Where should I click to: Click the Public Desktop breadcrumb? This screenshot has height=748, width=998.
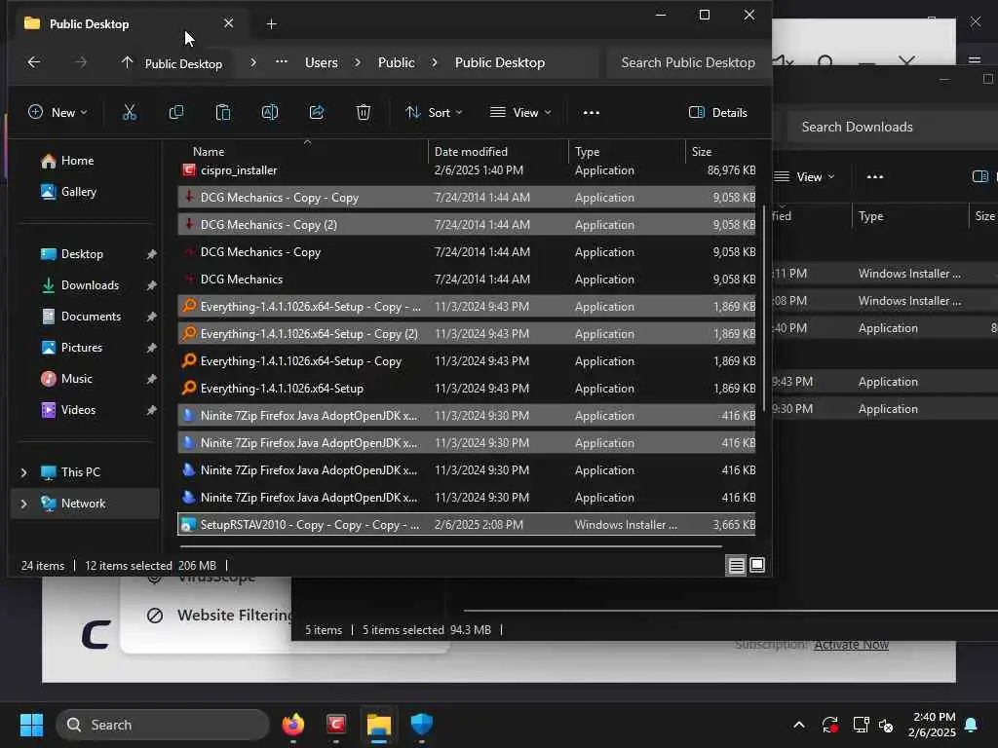point(500,62)
